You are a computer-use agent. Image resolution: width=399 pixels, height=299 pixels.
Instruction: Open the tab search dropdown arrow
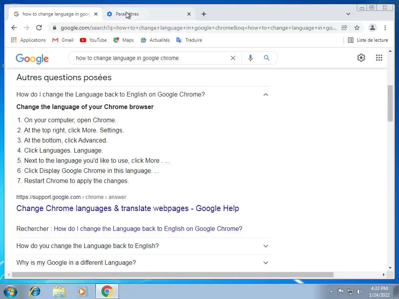348,14
